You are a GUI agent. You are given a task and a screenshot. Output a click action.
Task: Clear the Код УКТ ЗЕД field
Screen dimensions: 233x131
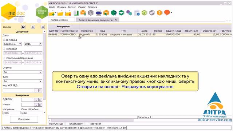(40, 90)
